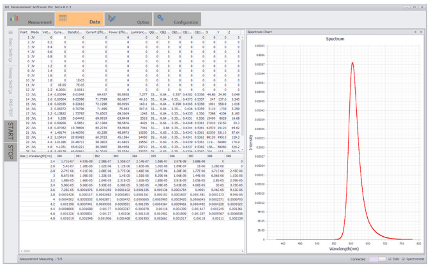431x268 pixels.
Task: Click the 2.4 bias row in the wavelength table
Action: [x=132, y=162]
